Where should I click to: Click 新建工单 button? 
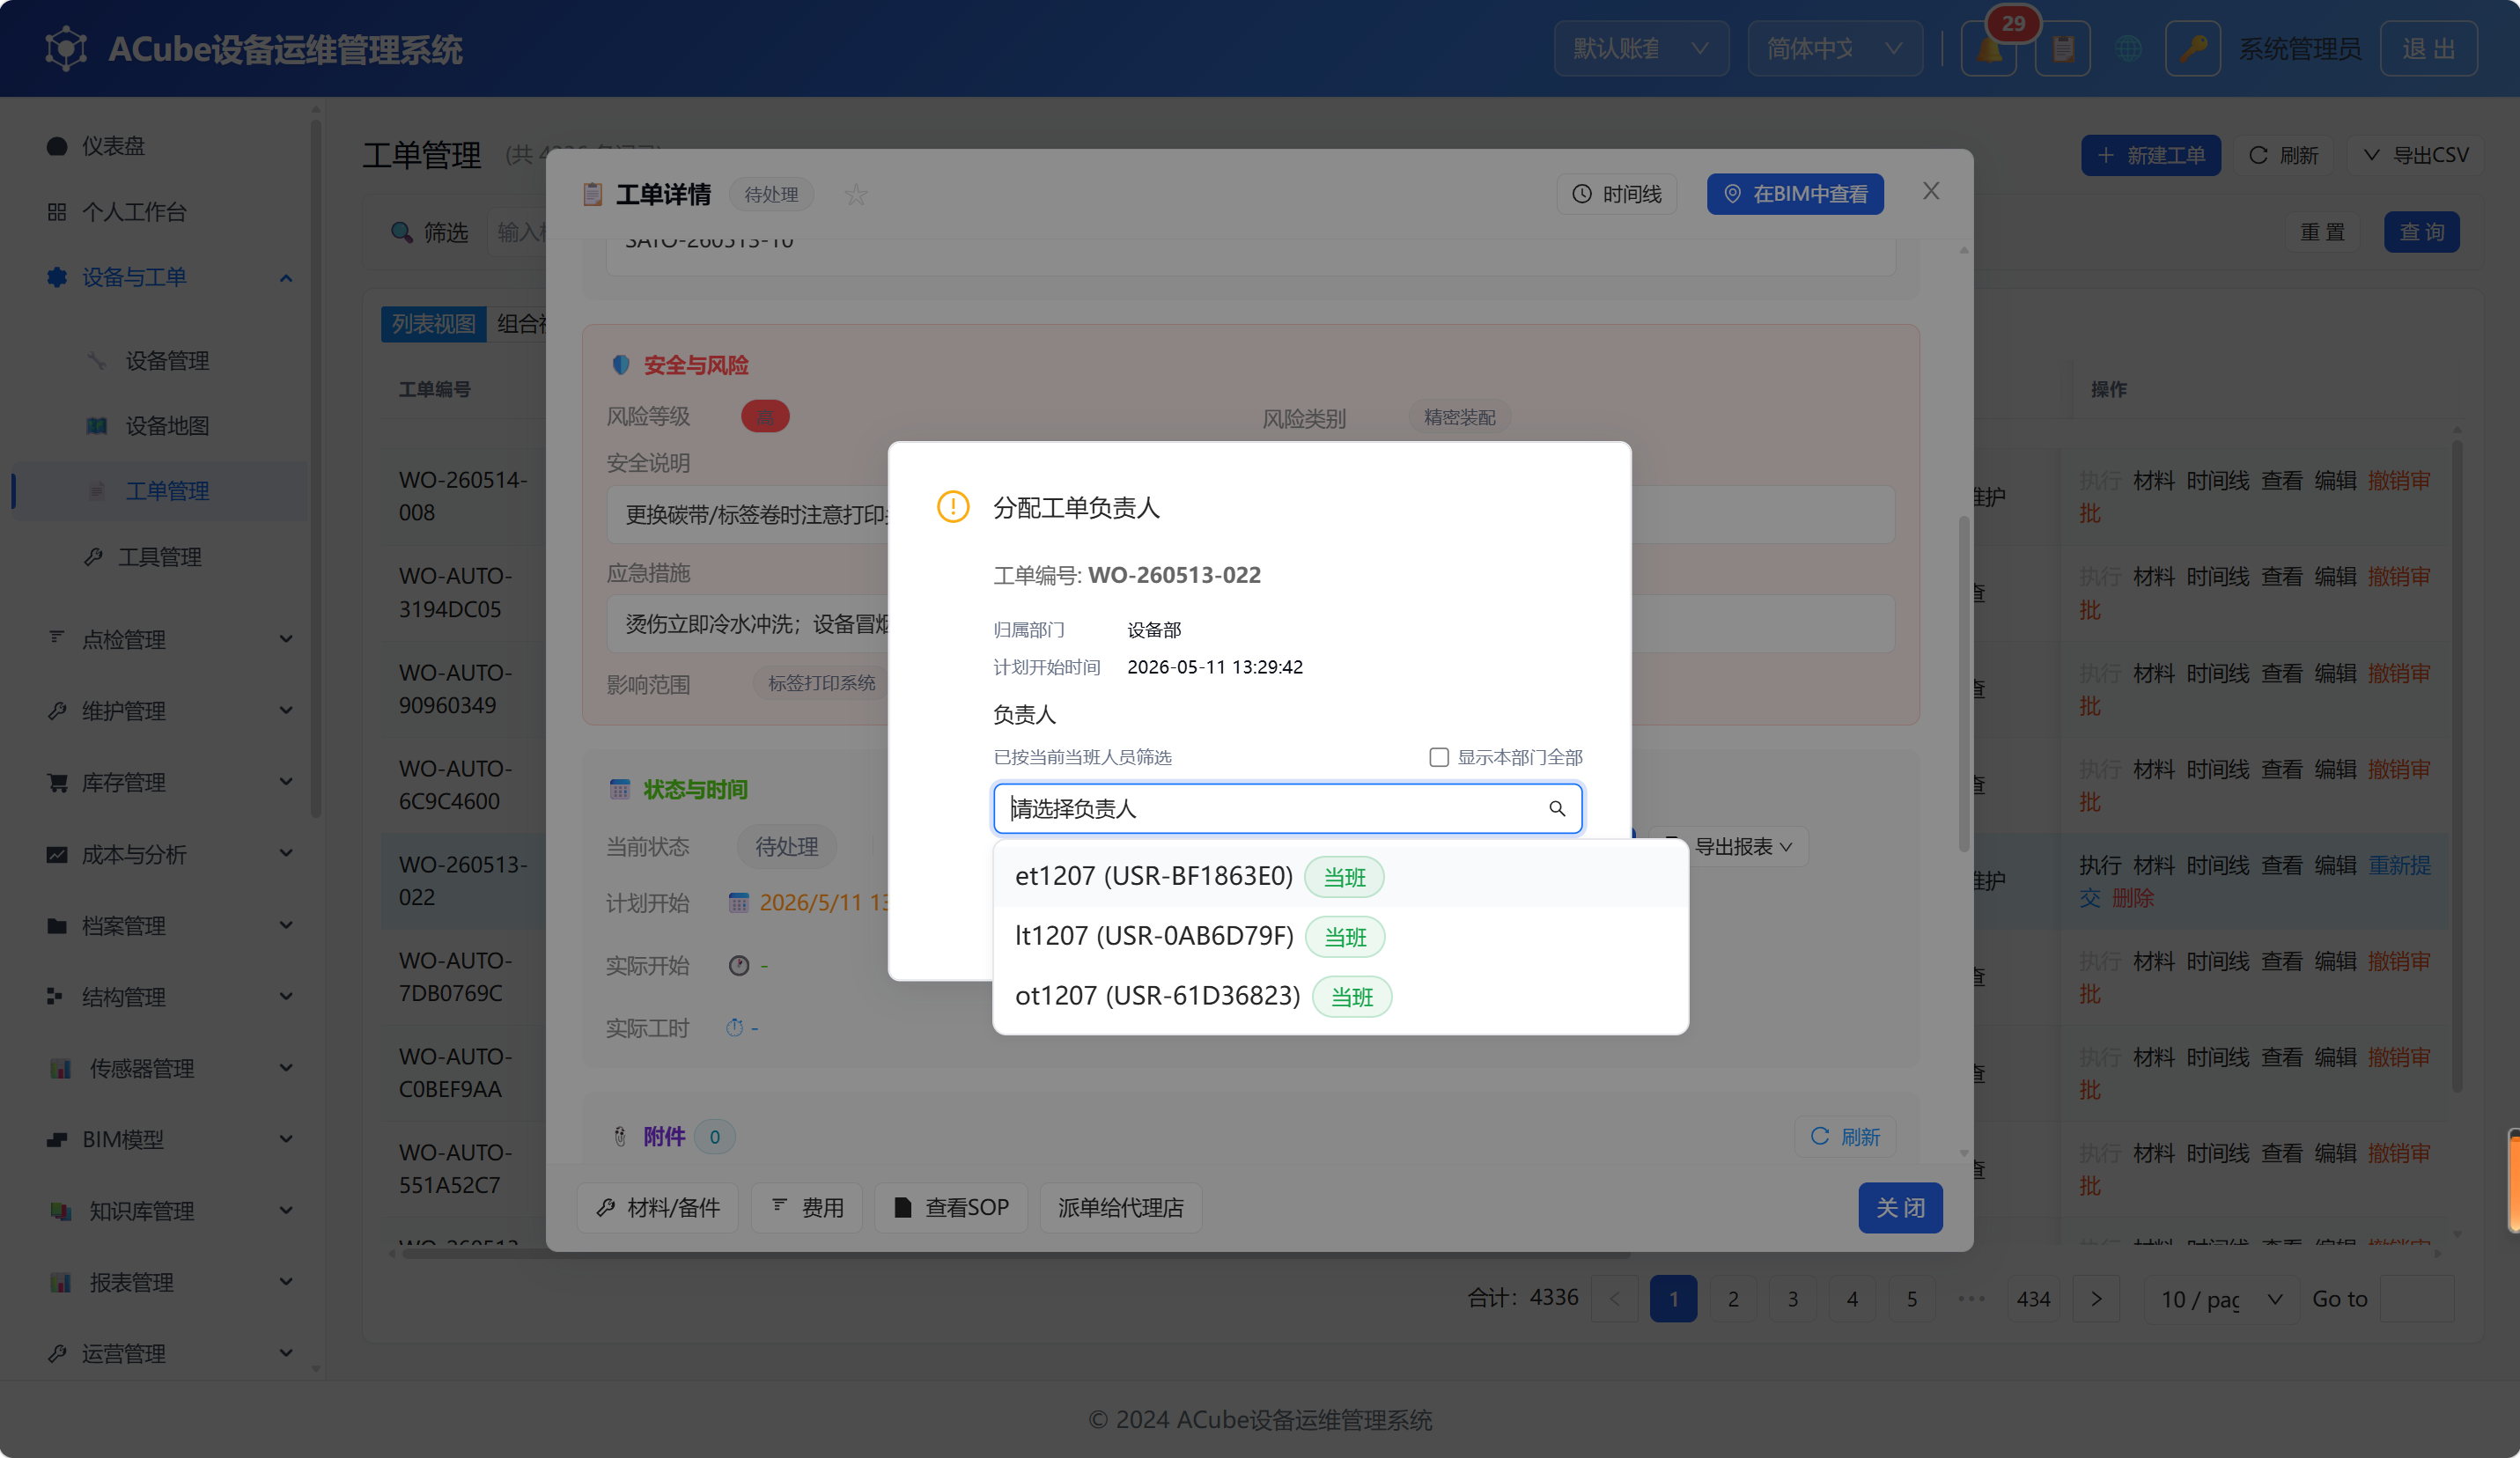(2150, 155)
